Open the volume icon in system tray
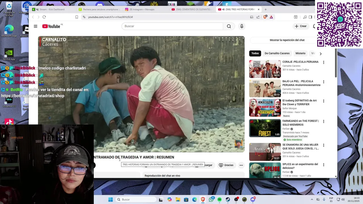 pos(343,199)
